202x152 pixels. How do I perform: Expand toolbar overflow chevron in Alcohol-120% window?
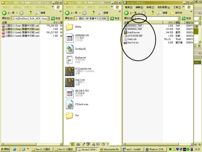[x=191, y=11]
